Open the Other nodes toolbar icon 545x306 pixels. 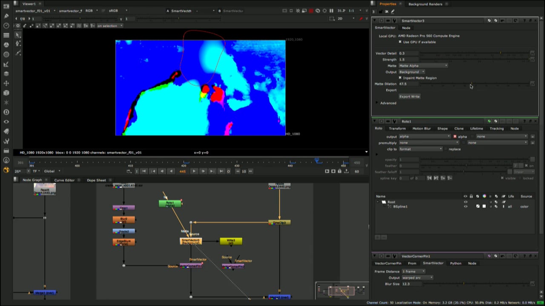(x=6, y=150)
